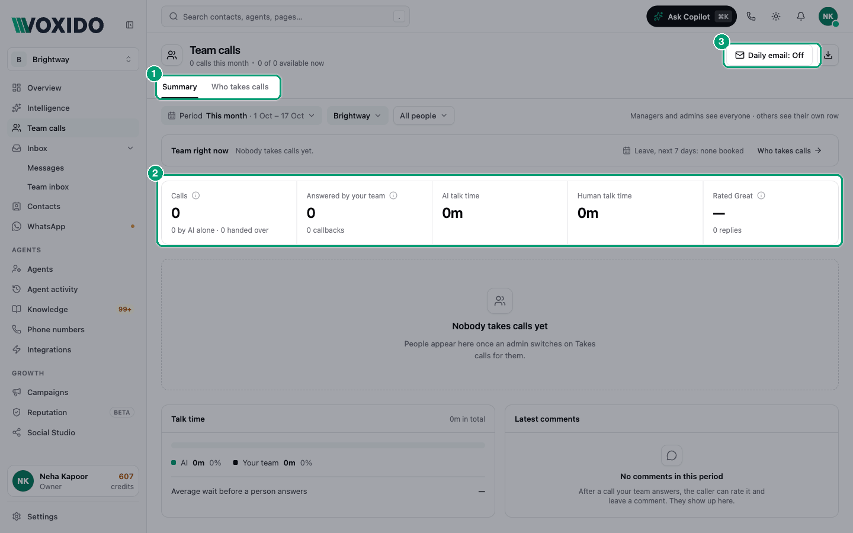Open Contacts page
The image size is (853, 533).
tap(73, 206)
